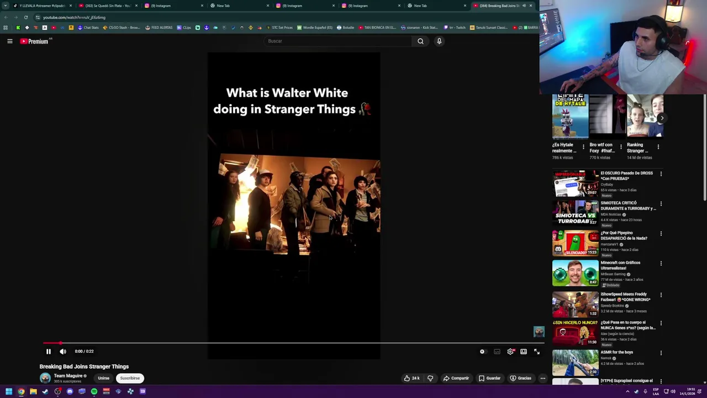Open the CS:GO Stash bookmark
Image resolution: width=707 pixels, height=398 pixels.
[122, 27]
